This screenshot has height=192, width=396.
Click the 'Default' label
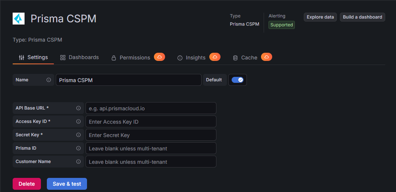(214, 80)
